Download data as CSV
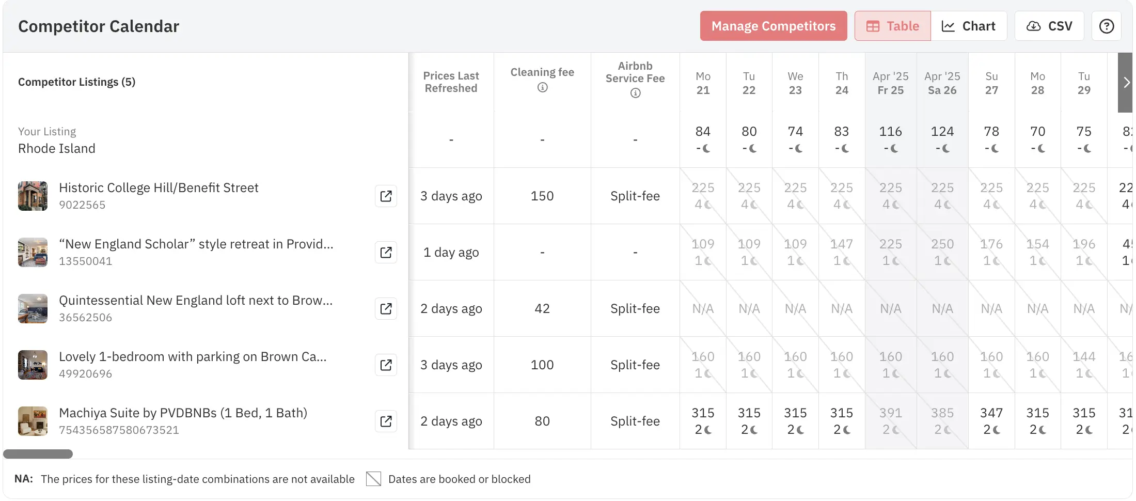1136x501 pixels. click(1049, 26)
